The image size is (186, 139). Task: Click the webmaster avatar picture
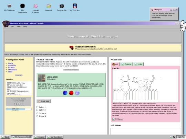click(42, 78)
